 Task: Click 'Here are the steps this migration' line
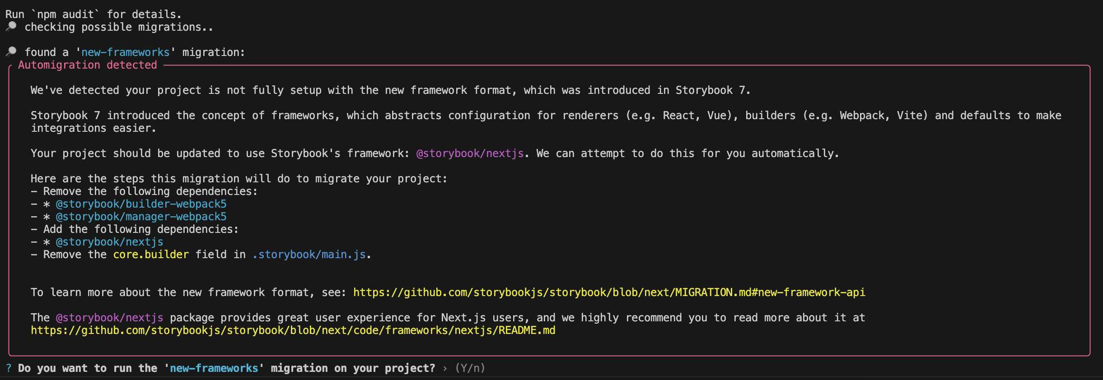pos(239,179)
